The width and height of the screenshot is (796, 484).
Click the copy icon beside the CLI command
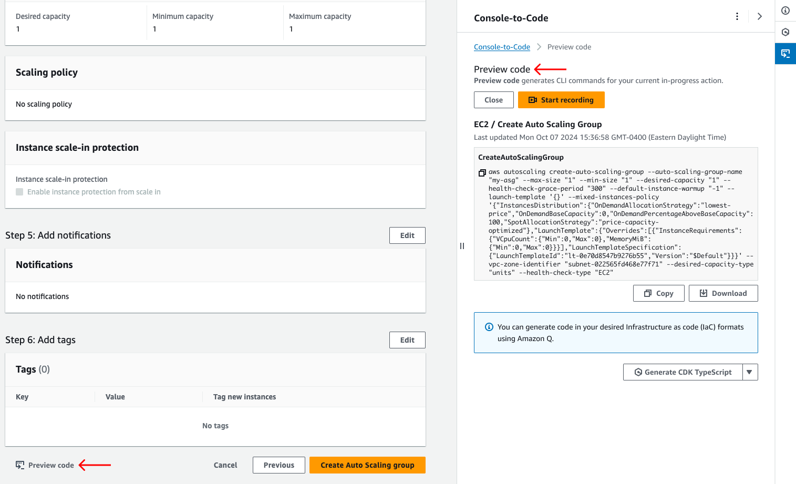click(482, 173)
